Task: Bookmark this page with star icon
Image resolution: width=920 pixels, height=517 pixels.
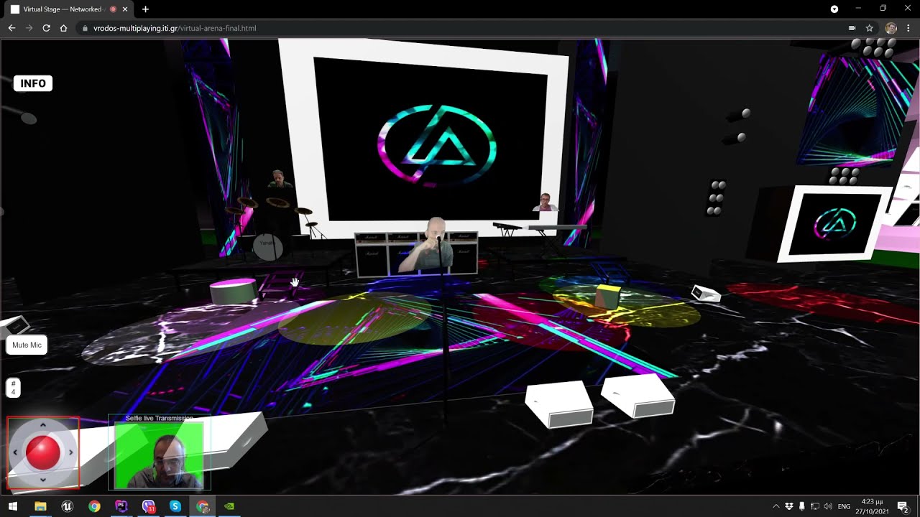Action: click(869, 28)
